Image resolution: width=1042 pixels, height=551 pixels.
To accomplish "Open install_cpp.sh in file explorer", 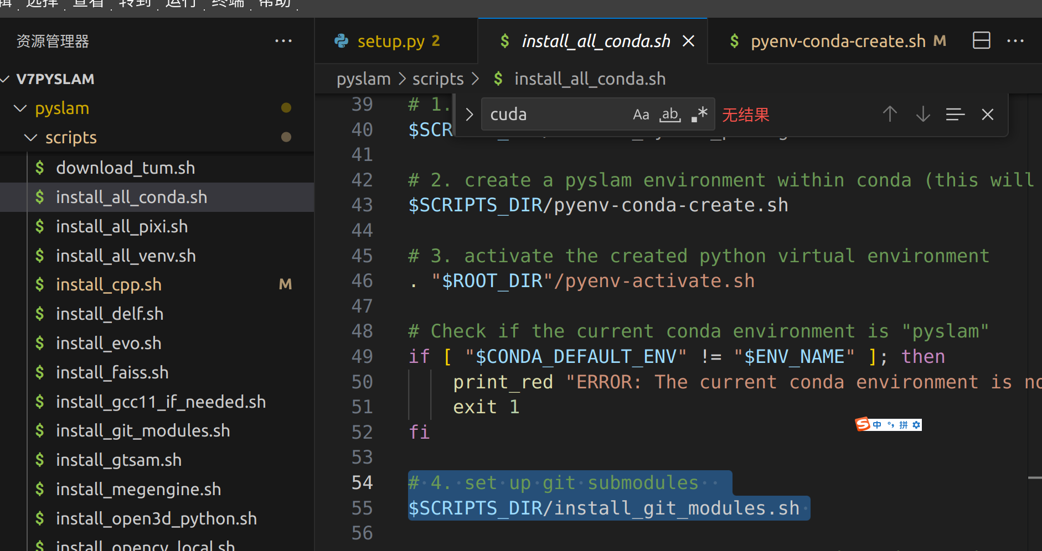I will click(109, 285).
